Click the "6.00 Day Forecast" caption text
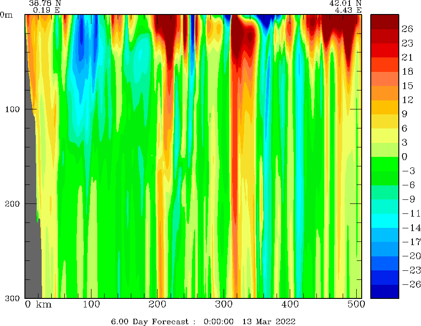The image size is (421, 326). tap(150, 321)
